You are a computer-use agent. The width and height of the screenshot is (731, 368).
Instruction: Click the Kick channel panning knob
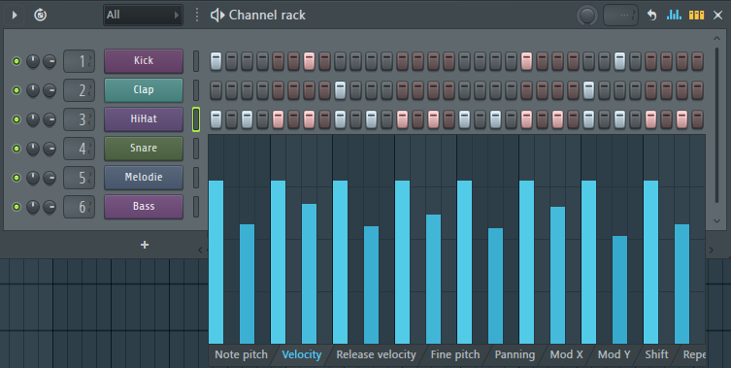[x=33, y=61]
